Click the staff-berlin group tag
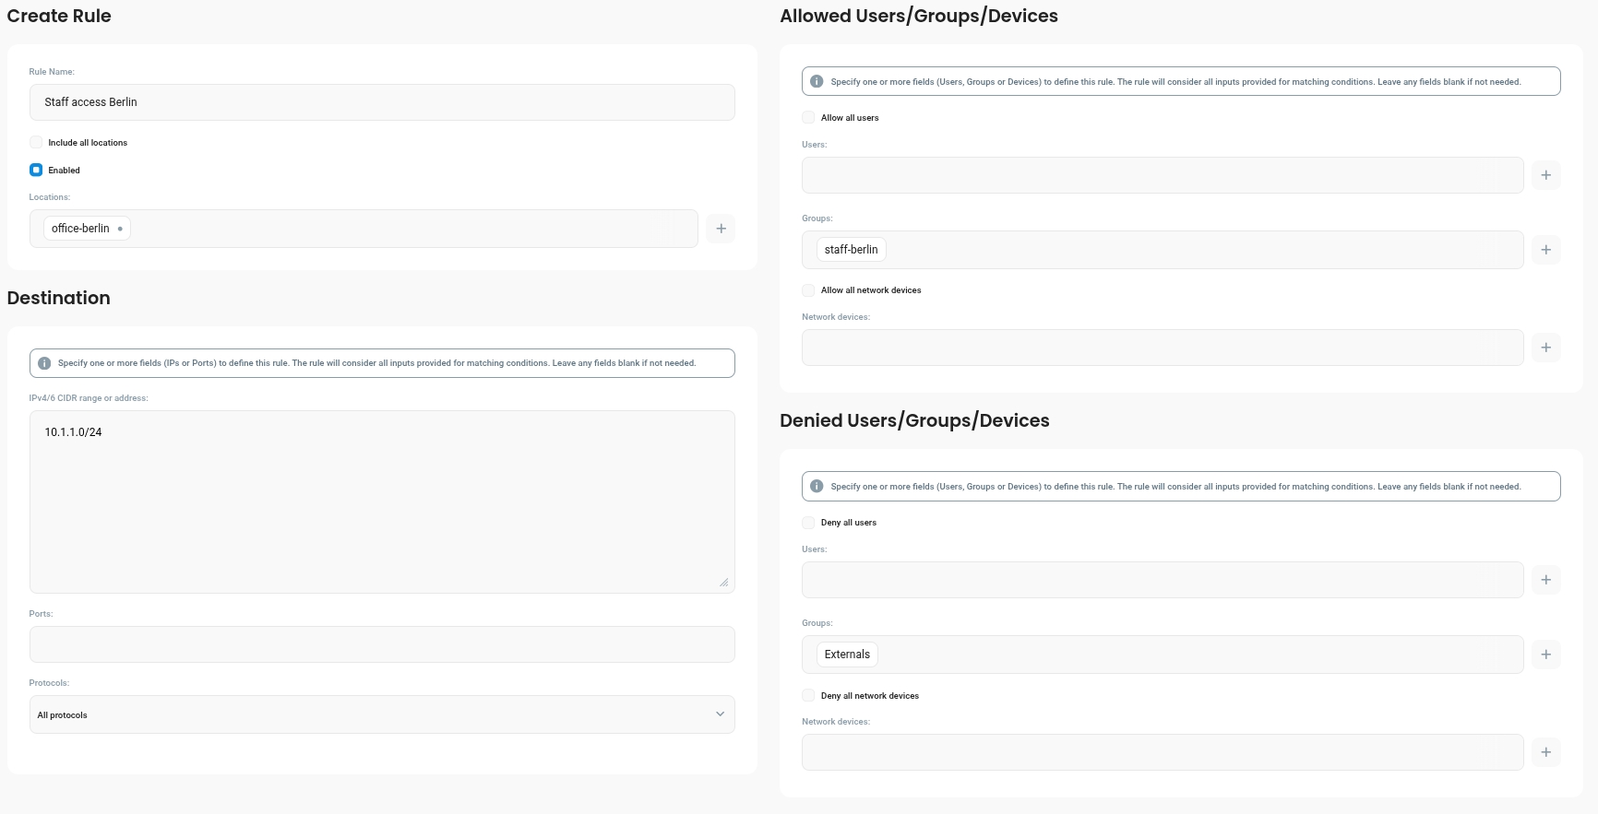The height and width of the screenshot is (814, 1598). pyautogui.click(x=851, y=250)
